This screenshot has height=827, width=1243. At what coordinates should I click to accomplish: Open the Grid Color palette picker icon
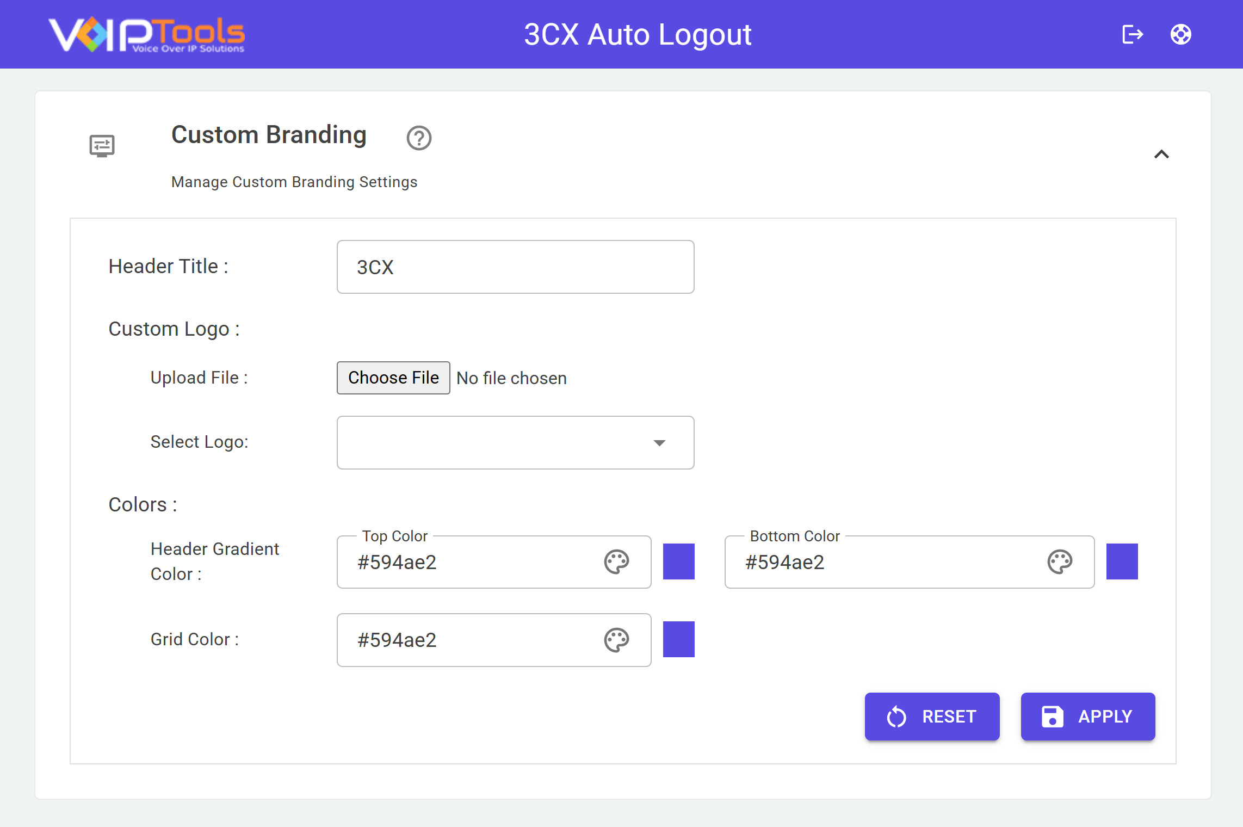tap(616, 640)
